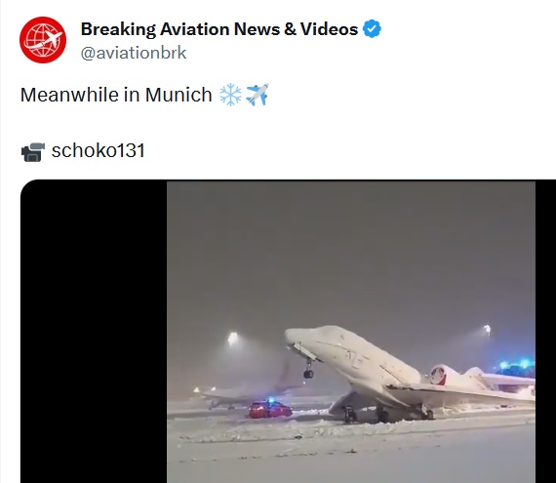Click the blue verified checkmark badge
This screenshot has height=483, width=556.
point(372,29)
